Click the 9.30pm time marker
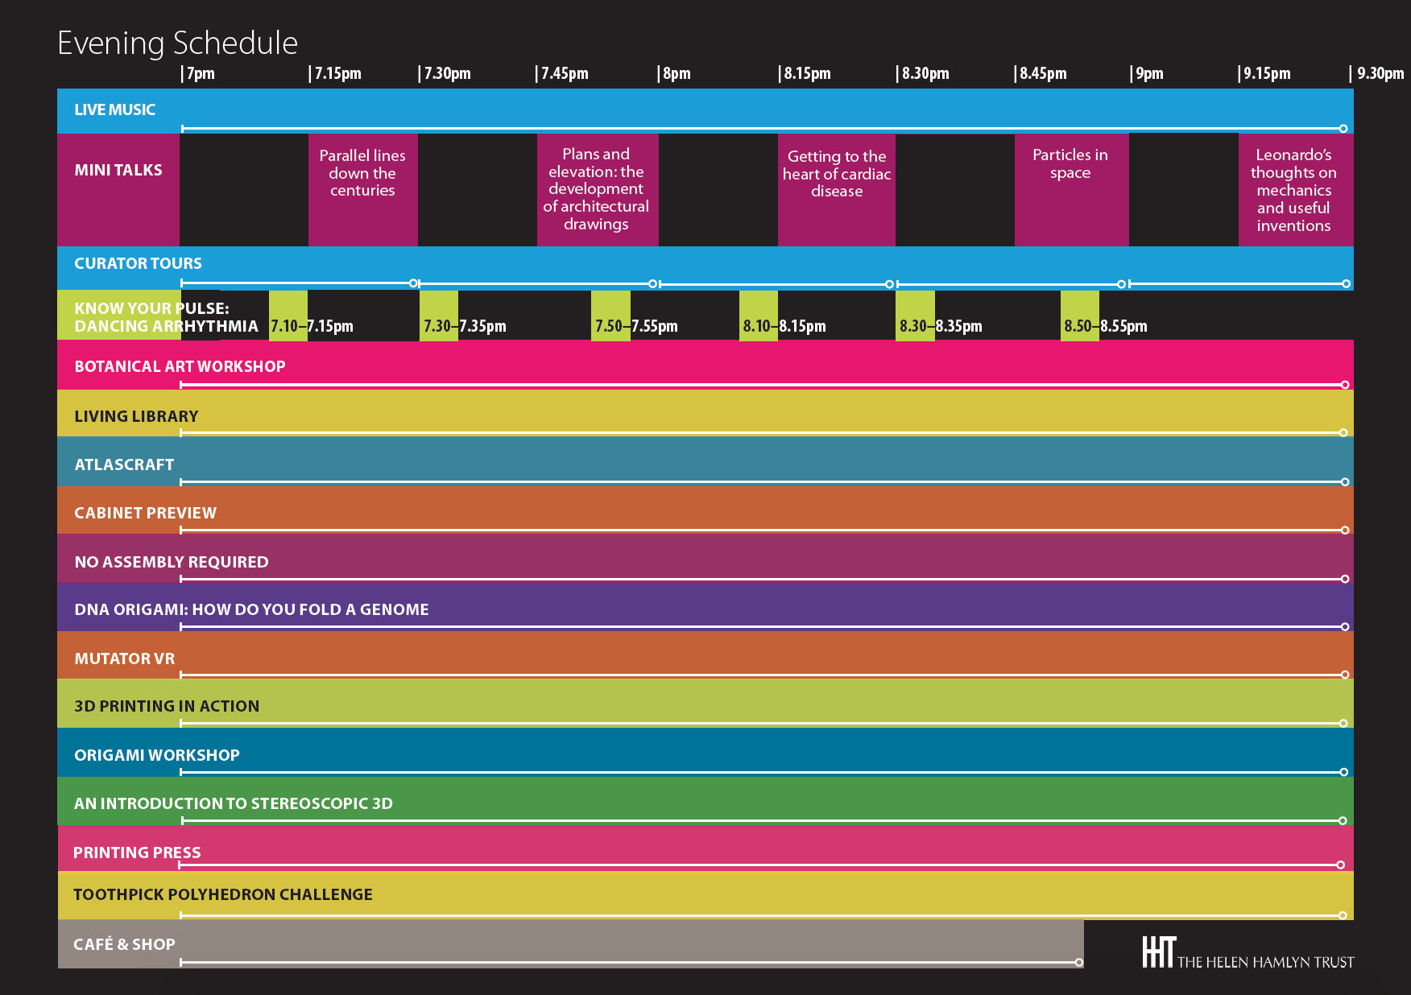 (1377, 73)
